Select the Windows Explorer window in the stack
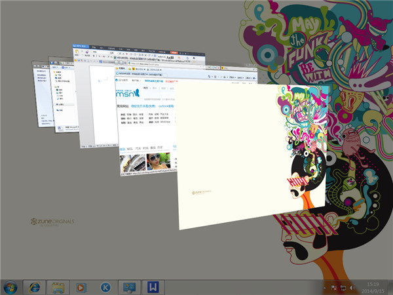Image resolution: width=393 pixels, height=295 pixels. point(60,98)
